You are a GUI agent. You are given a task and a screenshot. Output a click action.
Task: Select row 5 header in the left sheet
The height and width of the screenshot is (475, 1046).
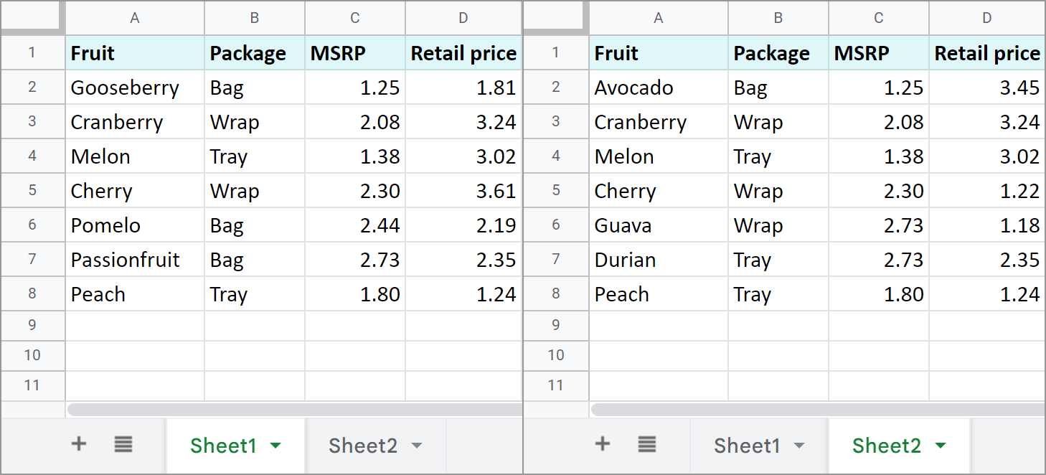[32, 191]
